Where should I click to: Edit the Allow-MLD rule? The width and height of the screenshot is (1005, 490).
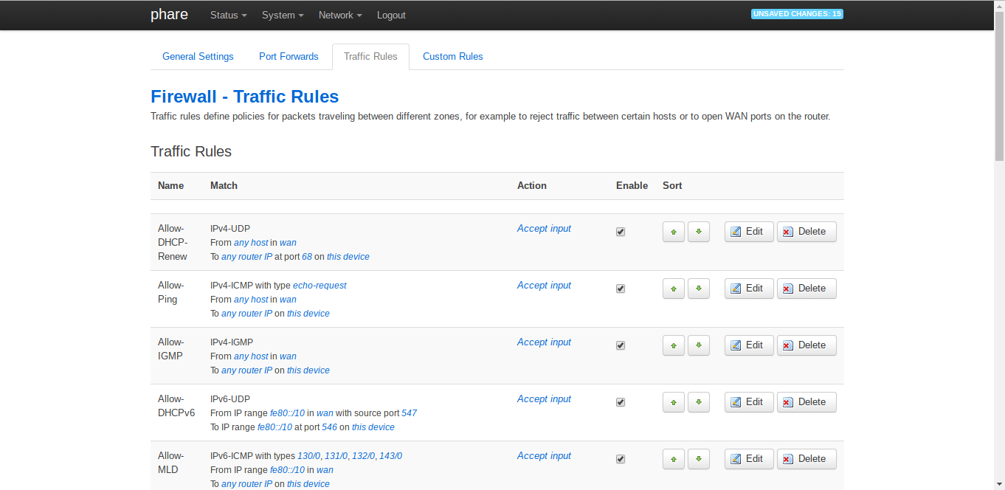[749, 459]
